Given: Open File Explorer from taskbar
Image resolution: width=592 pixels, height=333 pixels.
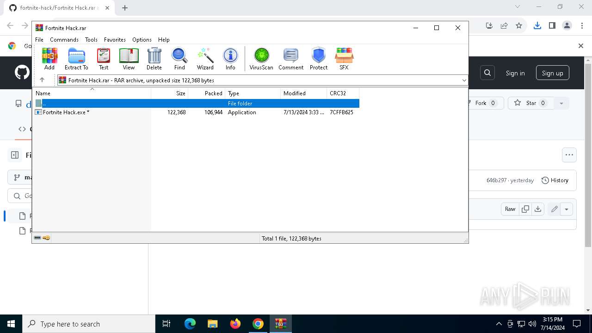Looking at the screenshot, I should pos(213,324).
